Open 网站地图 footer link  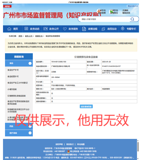pyautogui.click(x=81, y=144)
